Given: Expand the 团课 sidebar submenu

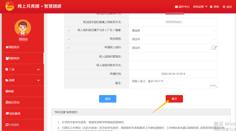Looking at the screenshot, I should click(38, 81).
